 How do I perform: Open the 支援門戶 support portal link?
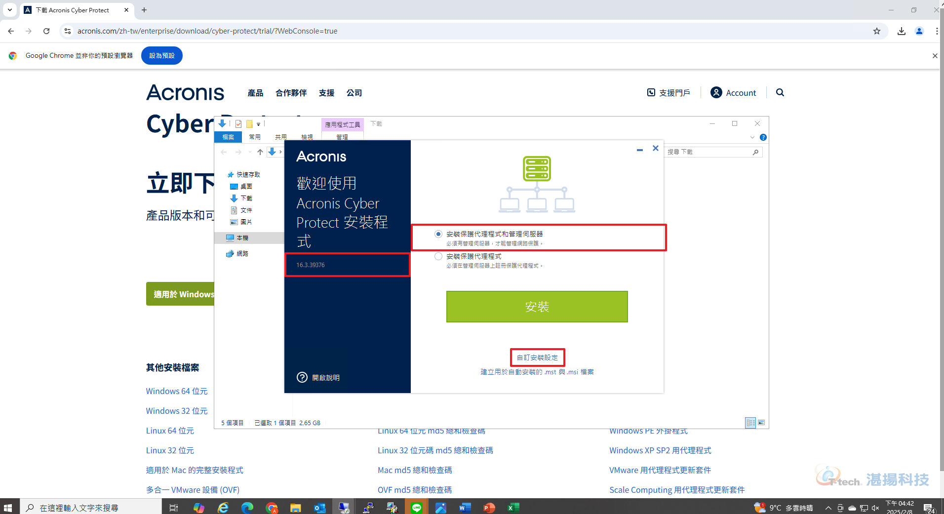click(669, 93)
